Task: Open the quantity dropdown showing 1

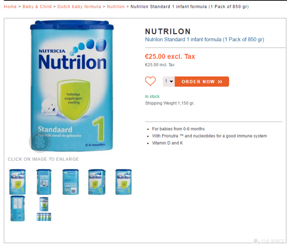Action: (169, 81)
